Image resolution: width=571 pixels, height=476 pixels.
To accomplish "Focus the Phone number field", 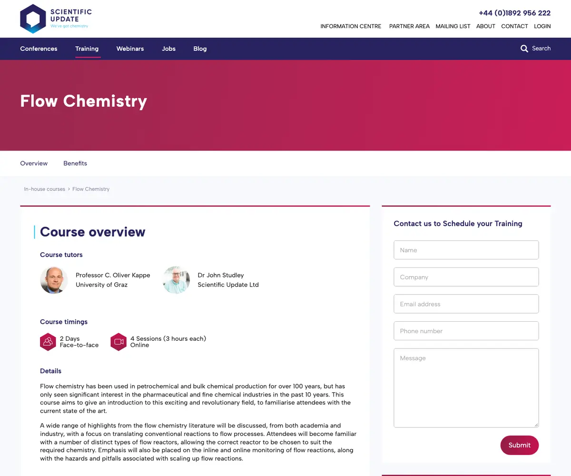I will 466,331.
